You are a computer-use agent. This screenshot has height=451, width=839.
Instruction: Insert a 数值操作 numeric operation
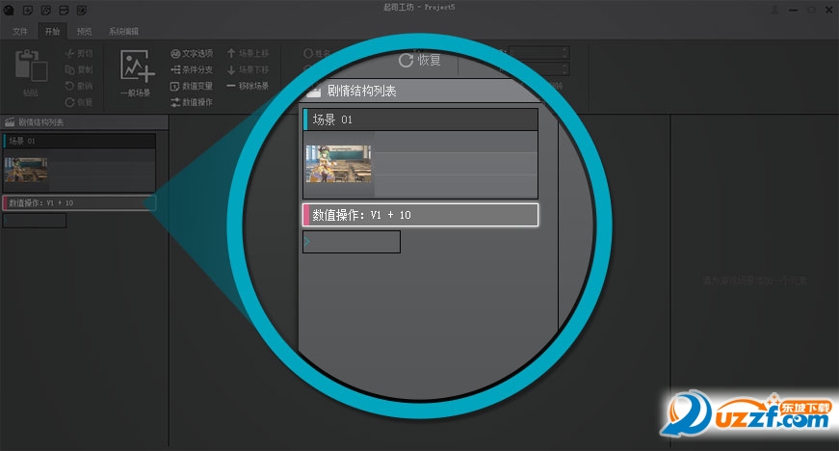coord(192,101)
